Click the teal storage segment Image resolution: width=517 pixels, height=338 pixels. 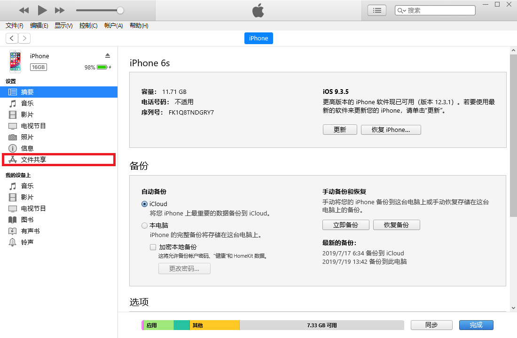point(182,325)
